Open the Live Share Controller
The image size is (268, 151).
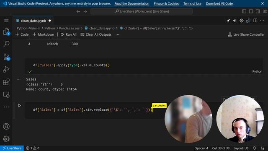[x=246, y=34]
